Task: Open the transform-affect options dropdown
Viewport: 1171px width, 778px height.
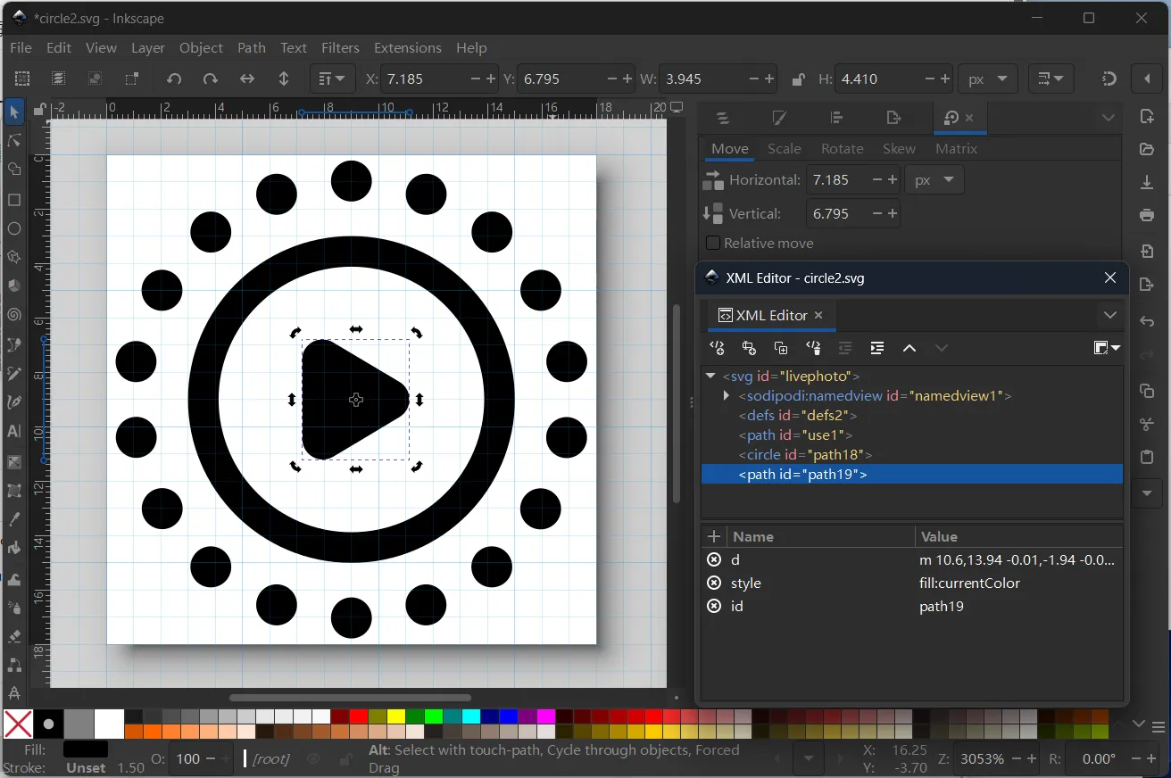Action: pyautogui.click(x=1050, y=79)
